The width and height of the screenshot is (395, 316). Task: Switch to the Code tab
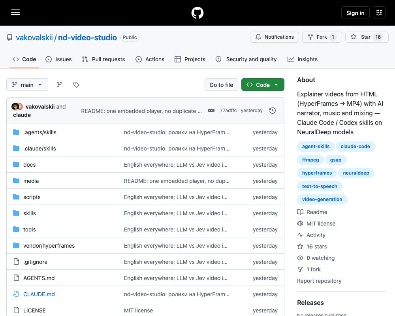point(24,59)
